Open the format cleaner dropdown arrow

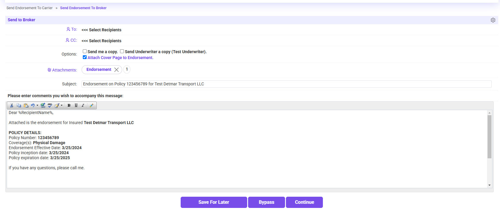[x=62, y=105]
